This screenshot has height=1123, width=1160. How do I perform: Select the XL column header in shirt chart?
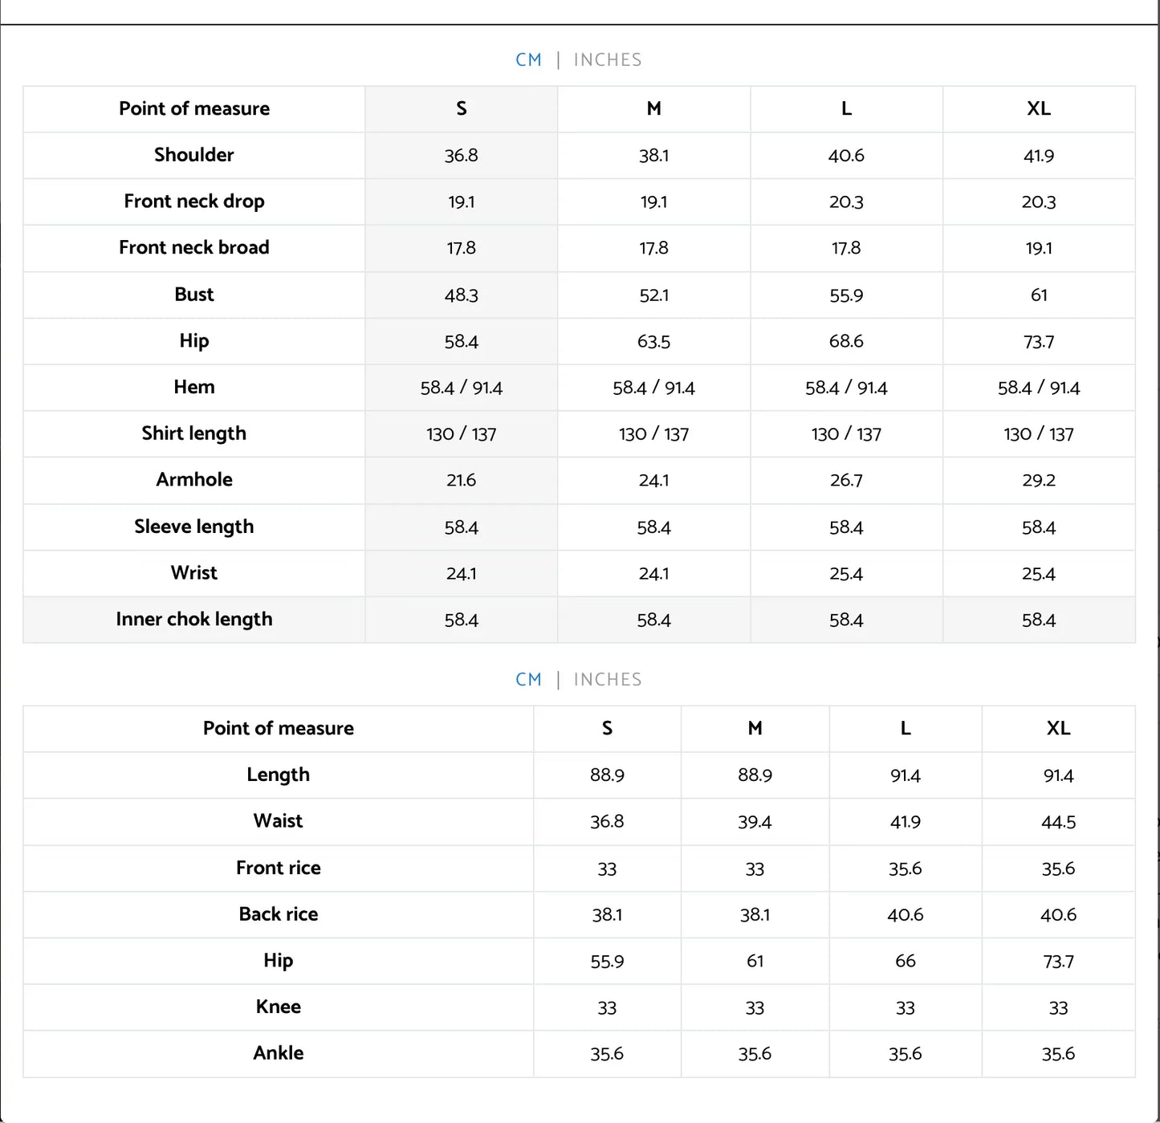[x=1038, y=109]
